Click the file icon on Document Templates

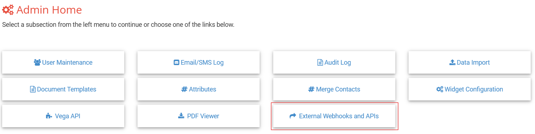coord(32,89)
